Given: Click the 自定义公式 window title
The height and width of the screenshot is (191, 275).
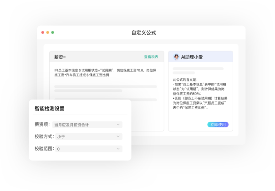Looking at the screenshot, I should point(143,33).
